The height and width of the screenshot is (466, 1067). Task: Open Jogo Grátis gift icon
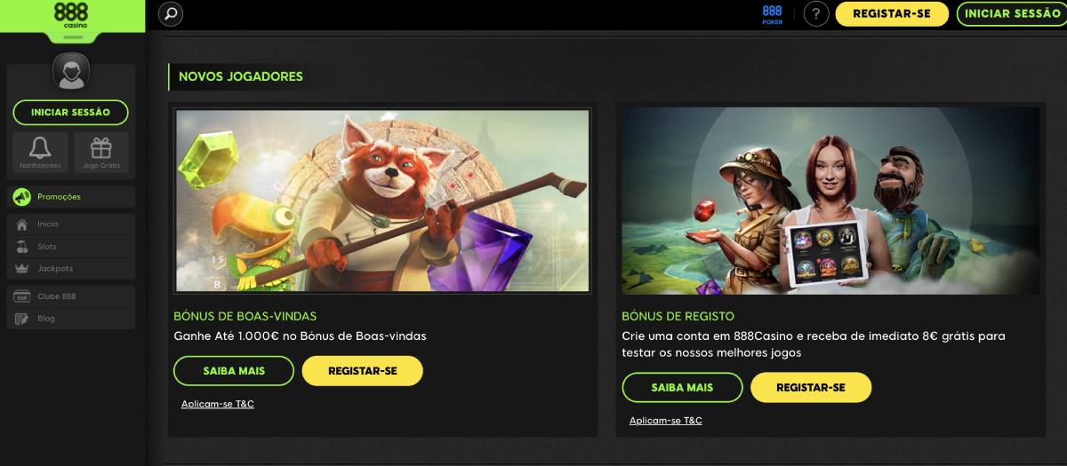pos(101,152)
